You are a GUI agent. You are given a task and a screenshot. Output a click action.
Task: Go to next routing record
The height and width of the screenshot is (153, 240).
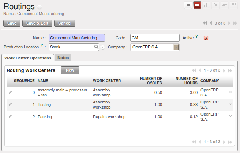click(229, 23)
